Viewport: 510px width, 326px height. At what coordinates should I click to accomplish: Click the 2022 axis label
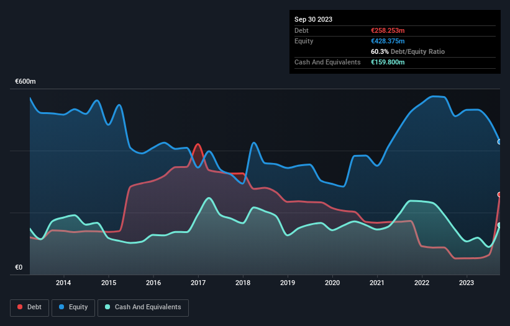[422, 283]
